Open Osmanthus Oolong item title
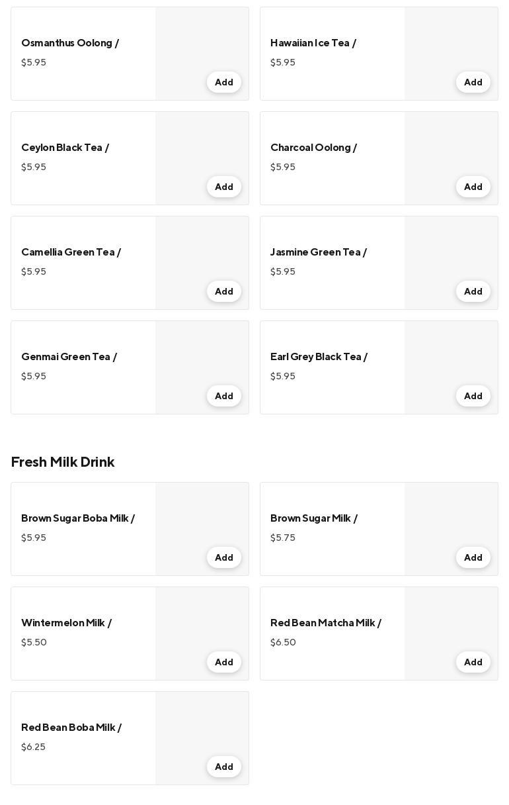Image resolution: width=509 pixels, height=805 pixels. point(70,43)
